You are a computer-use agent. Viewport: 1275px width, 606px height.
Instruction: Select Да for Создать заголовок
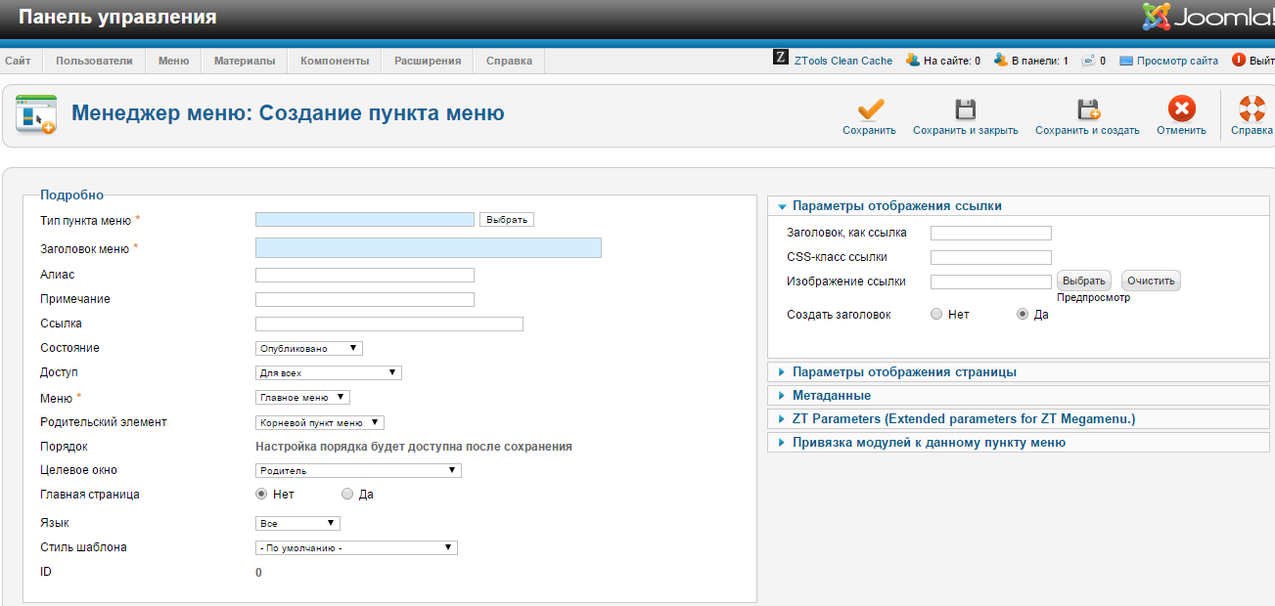[x=1023, y=315]
